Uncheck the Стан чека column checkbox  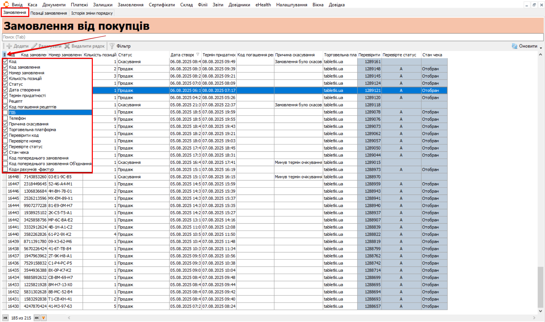click(5, 152)
